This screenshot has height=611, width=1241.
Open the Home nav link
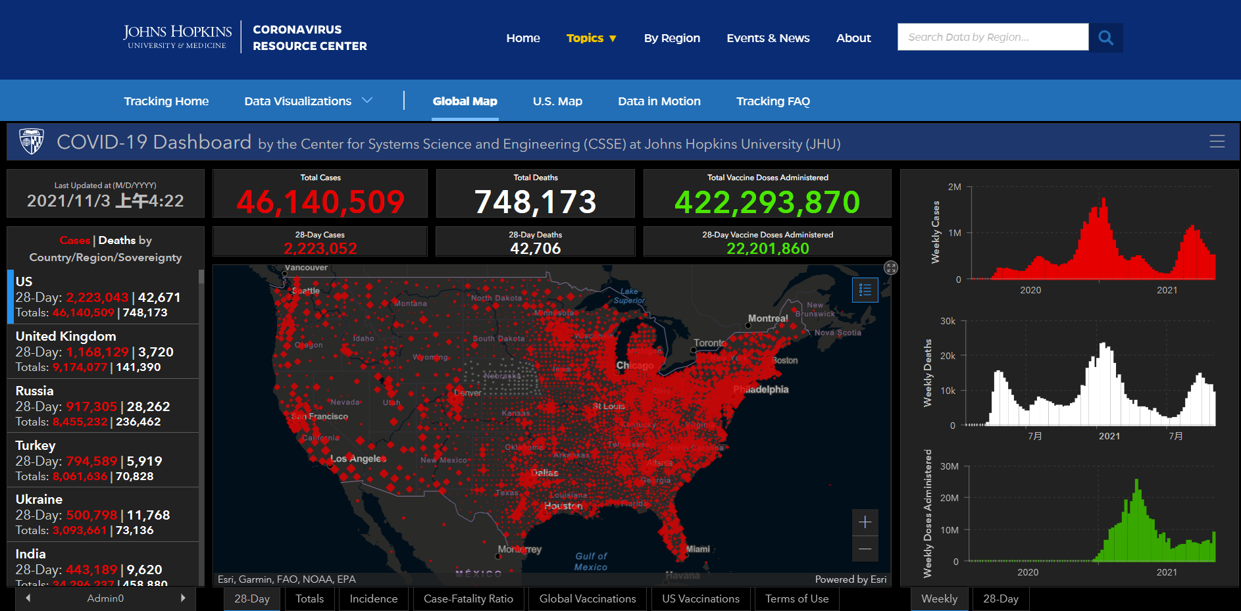(523, 38)
